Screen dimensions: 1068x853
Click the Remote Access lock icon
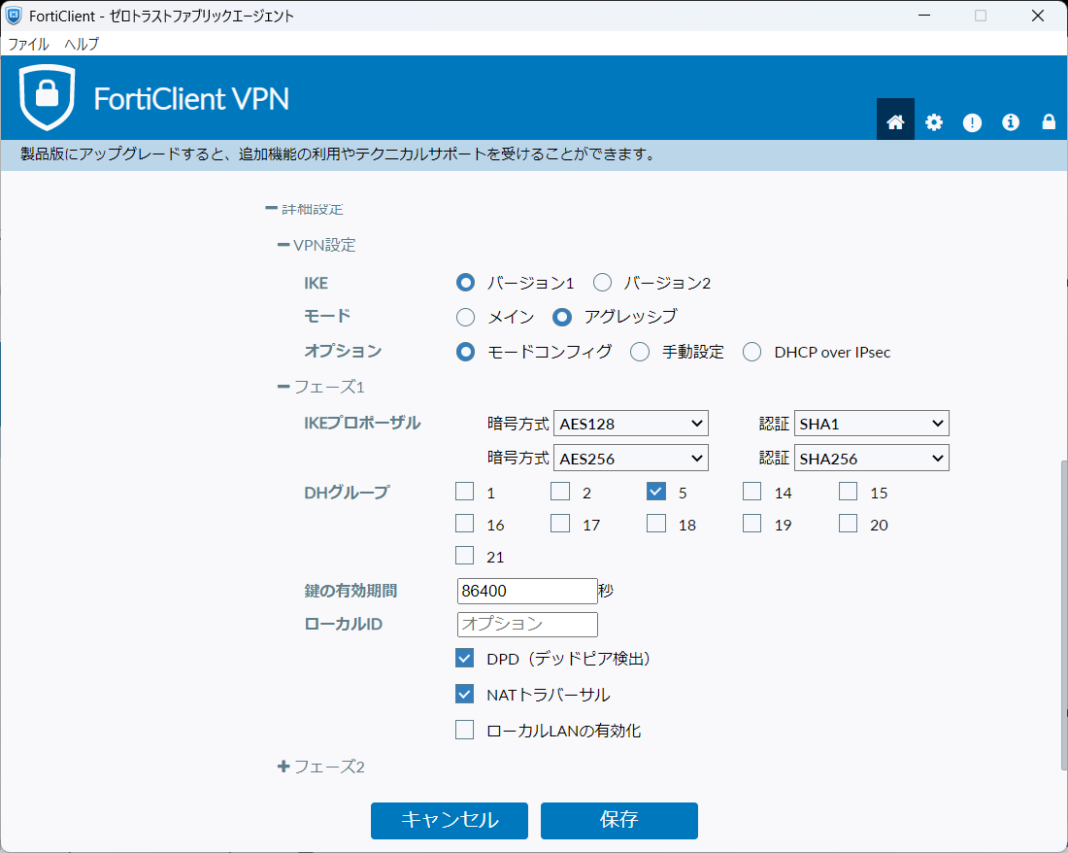pyautogui.click(x=1048, y=121)
